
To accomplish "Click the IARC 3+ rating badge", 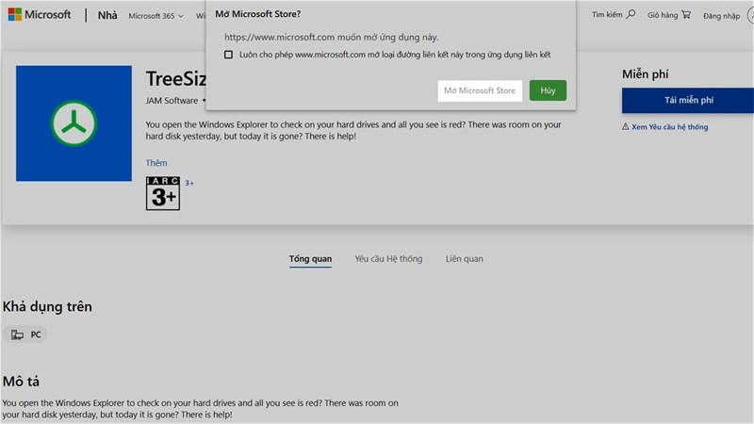I will tap(163, 193).
